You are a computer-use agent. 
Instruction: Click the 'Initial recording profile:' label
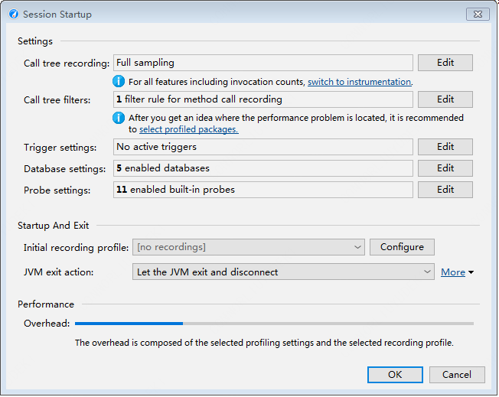[x=76, y=248]
